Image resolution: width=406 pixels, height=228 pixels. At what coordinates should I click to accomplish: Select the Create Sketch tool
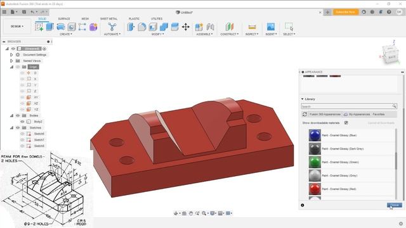click(39, 27)
